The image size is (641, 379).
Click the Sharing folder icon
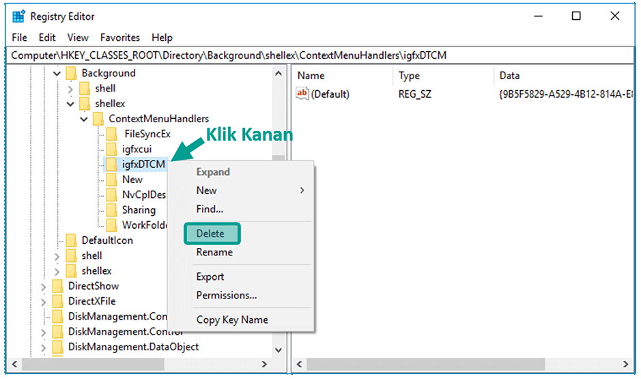click(111, 210)
